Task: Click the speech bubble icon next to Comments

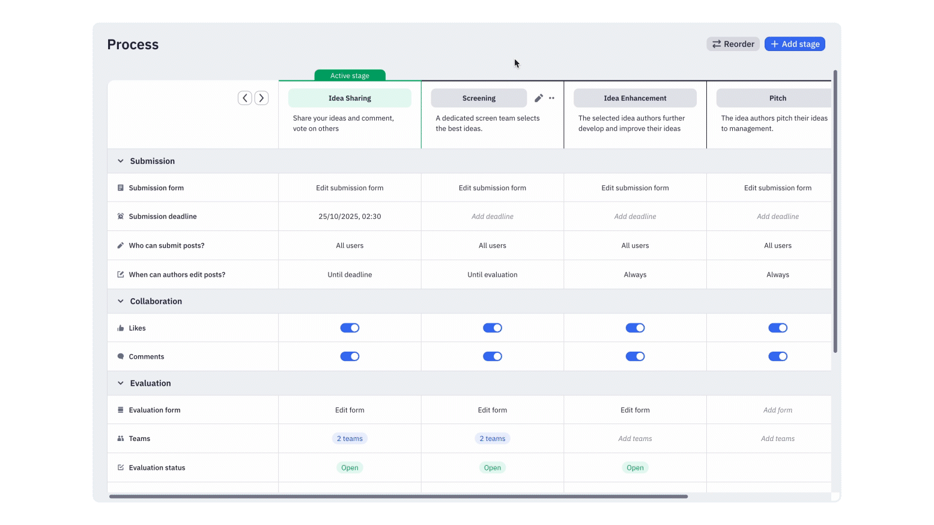Action: pos(120,356)
